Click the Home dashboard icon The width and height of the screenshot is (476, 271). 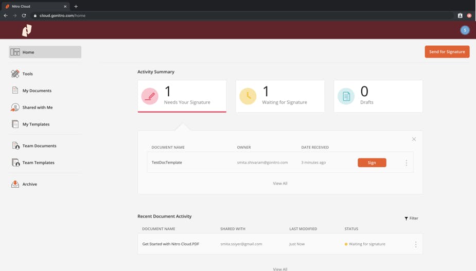click(15, 52)
